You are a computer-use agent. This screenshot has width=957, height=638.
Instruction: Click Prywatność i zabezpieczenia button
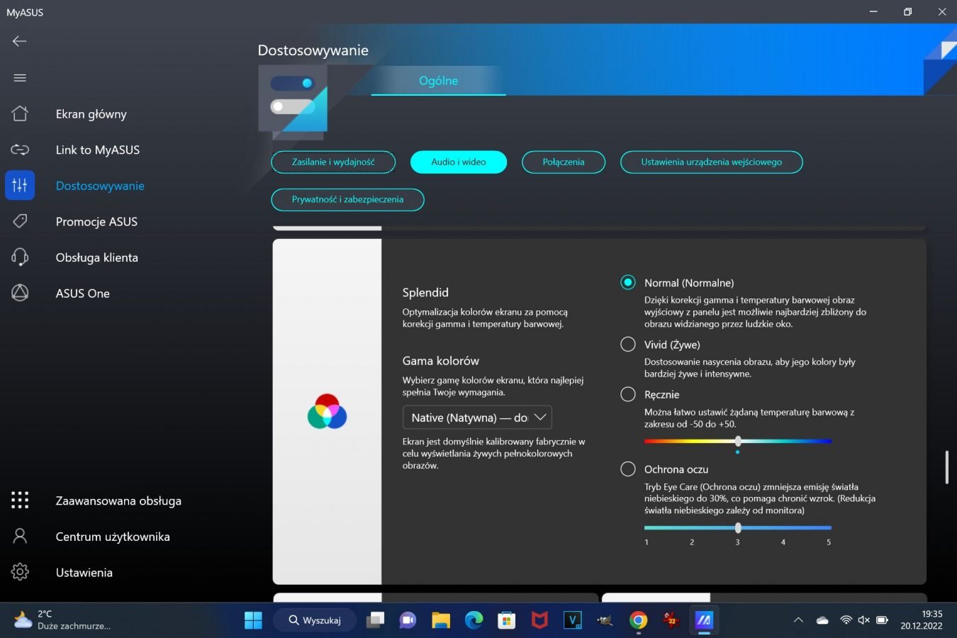(x=347, y=199)
